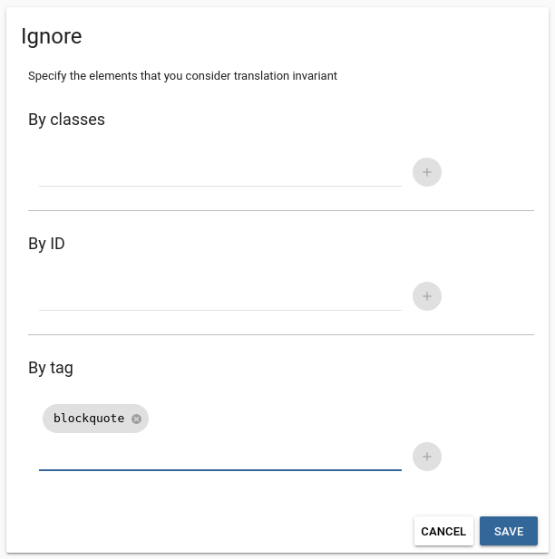
Task: Click the By classes section heading
Action: pyautogui.click(x=66, y=120)
